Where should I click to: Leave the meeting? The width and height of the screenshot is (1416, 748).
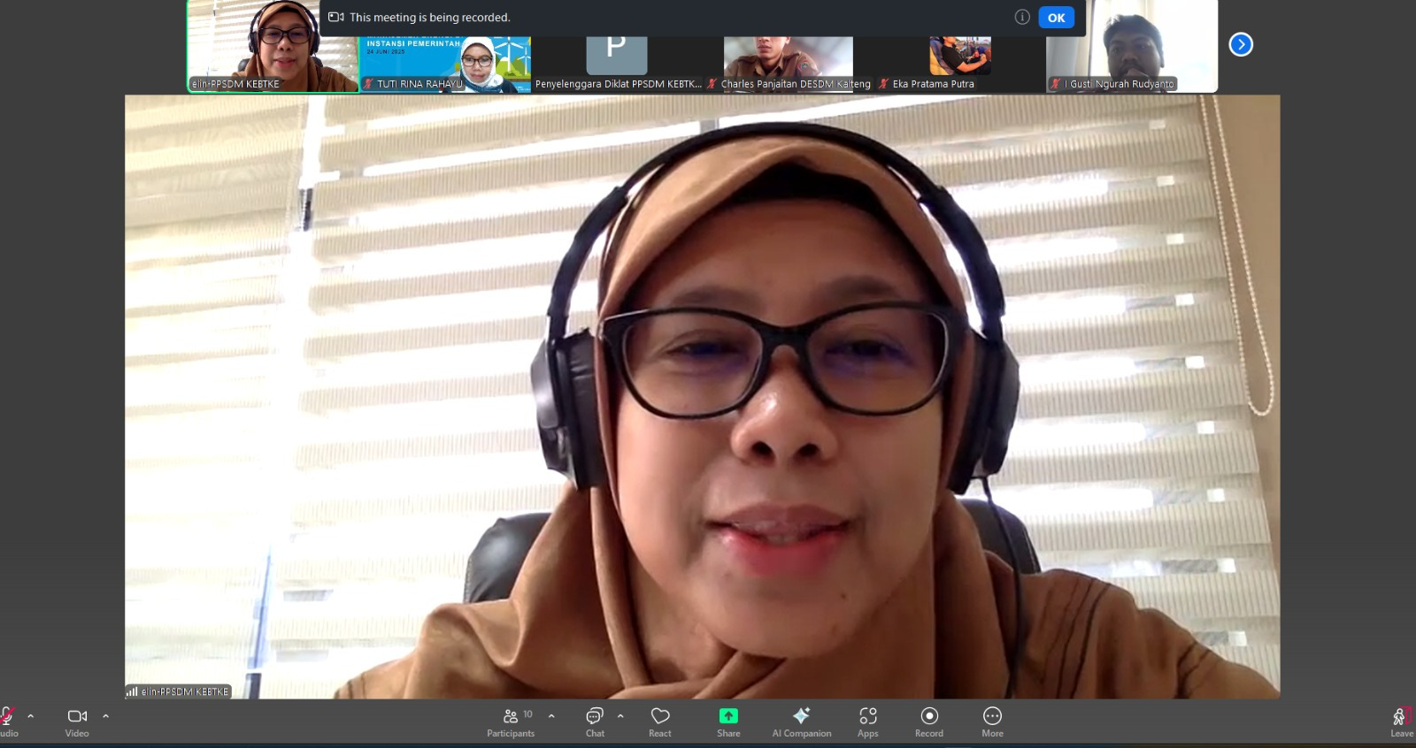(x=1401, y=721)
